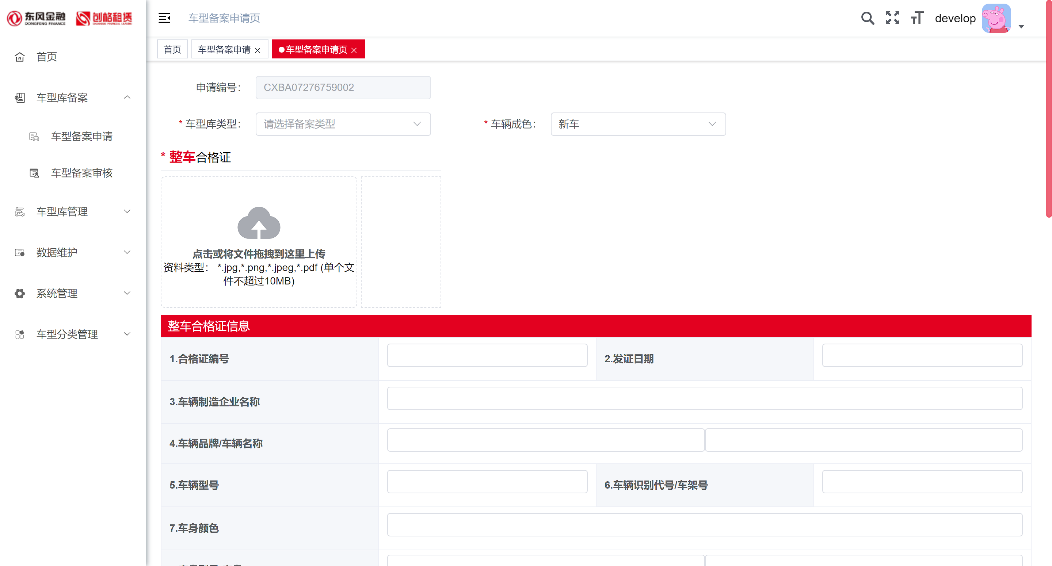Close the 车型备案申请 tab
The height and width of the screenshot is (566, 1052).
[257, 50]
